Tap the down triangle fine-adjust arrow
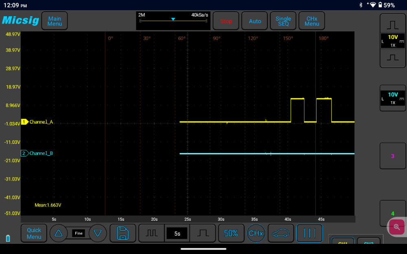407x254 pixels. (x=98, y=233)
